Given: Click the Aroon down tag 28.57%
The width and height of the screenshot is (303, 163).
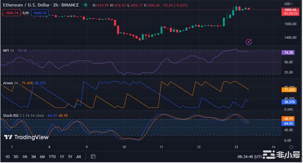Looking at the screenshot, I should pyautogui.click(x=289, y=102).
